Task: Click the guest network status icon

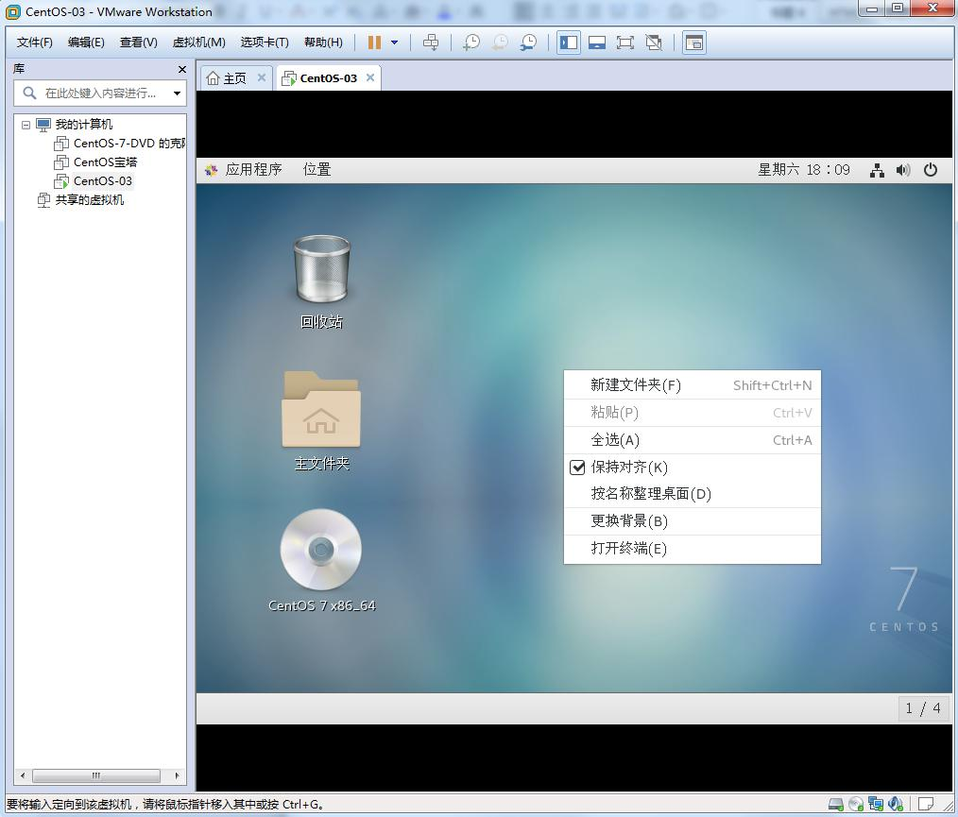Action: click(x=877, y=170)
